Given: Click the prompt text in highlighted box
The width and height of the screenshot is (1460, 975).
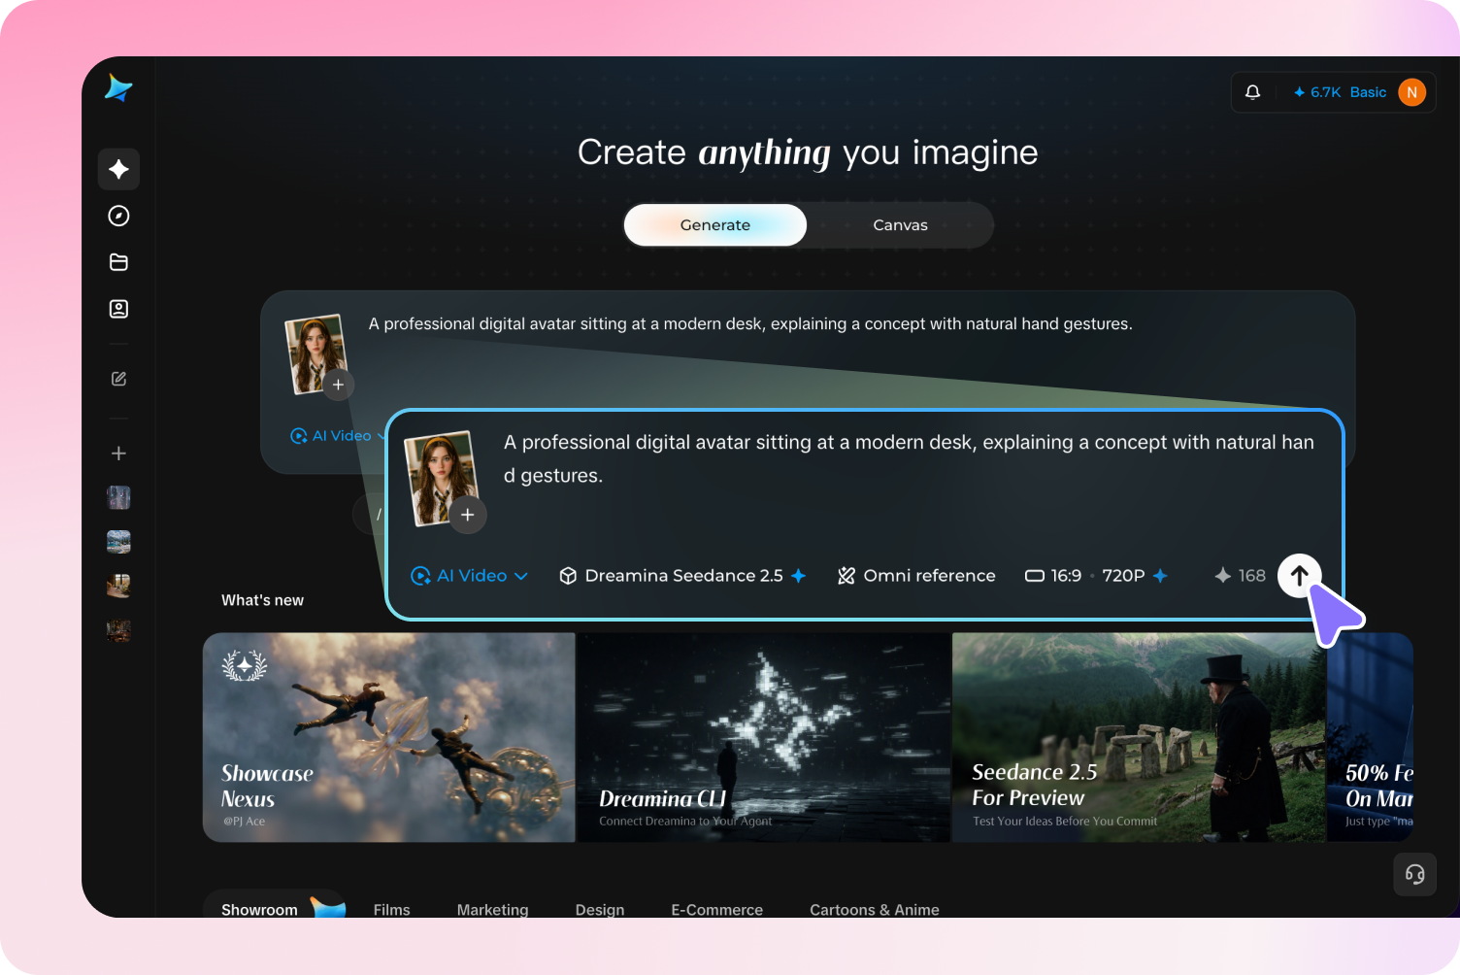Looking at the screenshot, I should click(x=909, y=458).
